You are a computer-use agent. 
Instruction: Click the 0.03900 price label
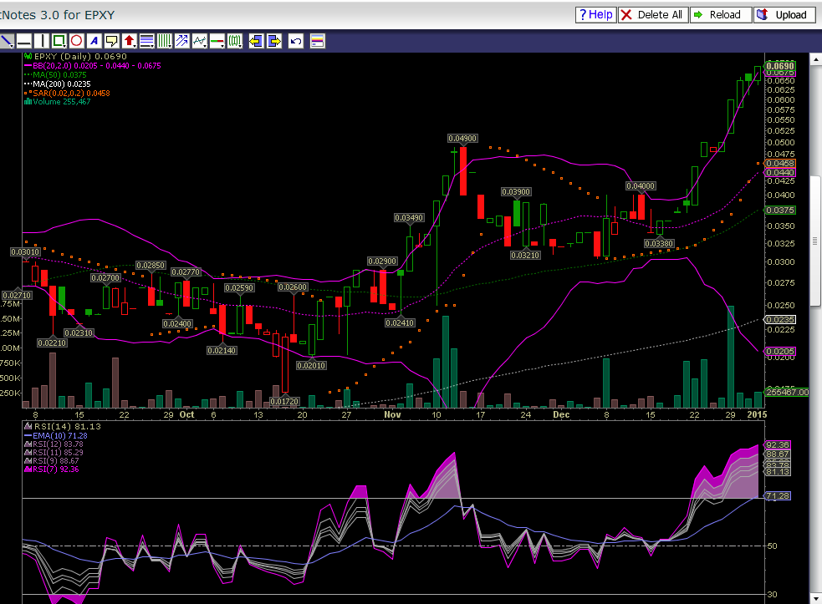pos(516,192)
